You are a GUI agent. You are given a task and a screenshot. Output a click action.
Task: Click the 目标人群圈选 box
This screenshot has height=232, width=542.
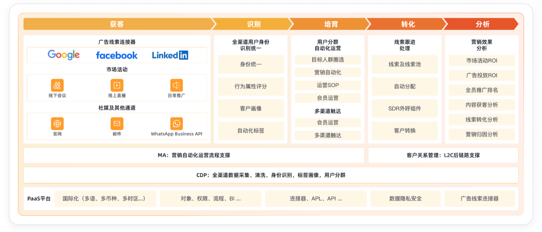[328, 60]
